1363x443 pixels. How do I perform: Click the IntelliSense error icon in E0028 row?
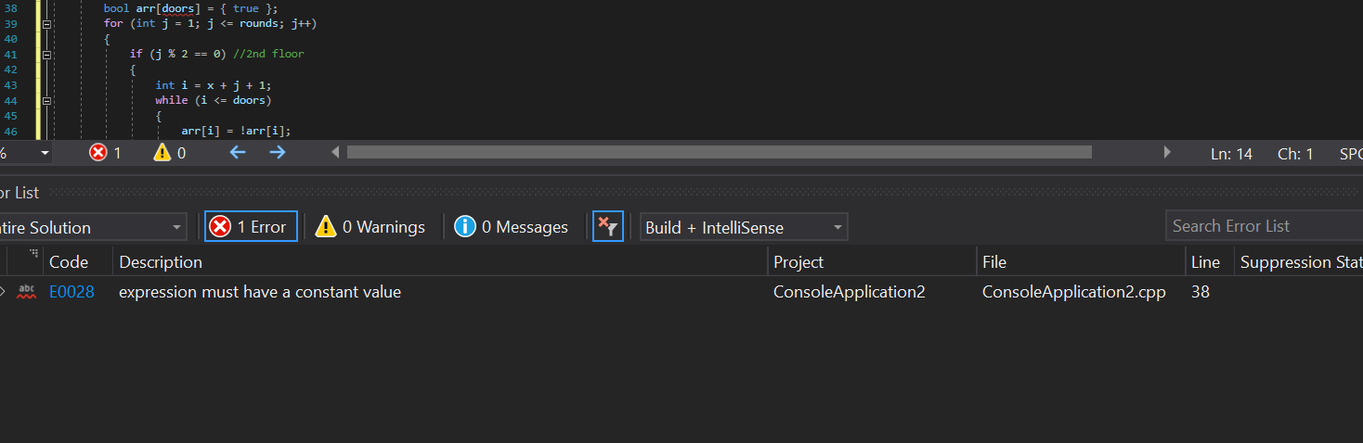26,292
